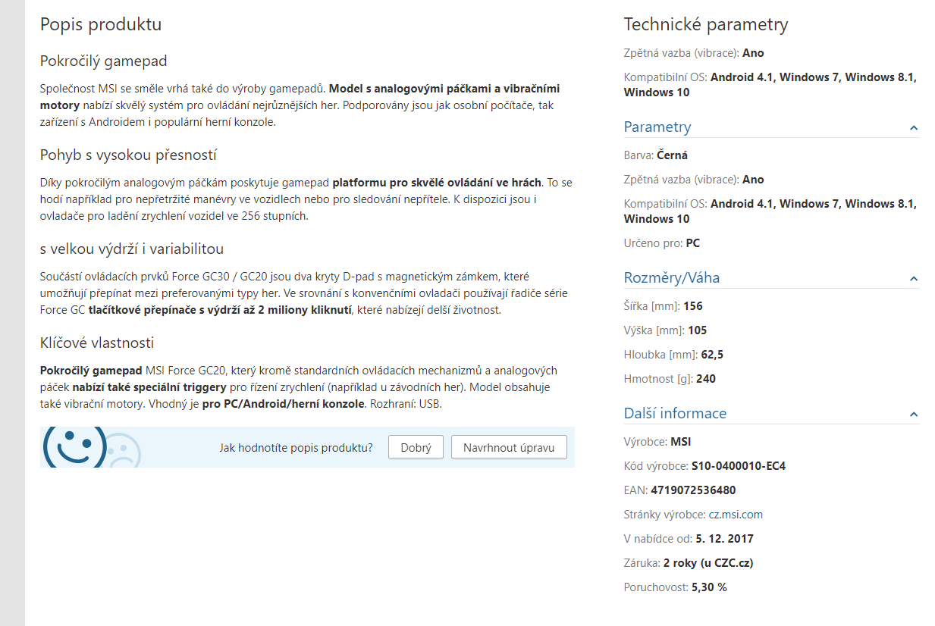Collapse Rozměry/Váha using its chevron arrow
935x626 pixels.
(x=914, y=279)
